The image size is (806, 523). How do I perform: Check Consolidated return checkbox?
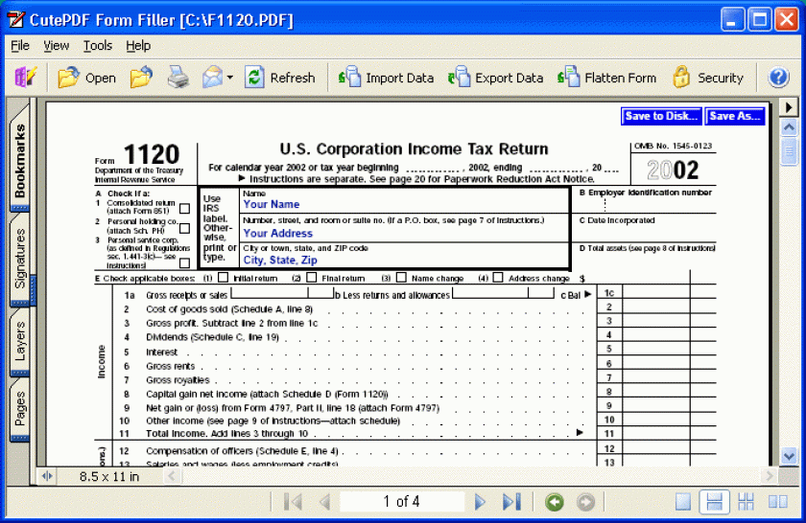[x=184, y=209]
